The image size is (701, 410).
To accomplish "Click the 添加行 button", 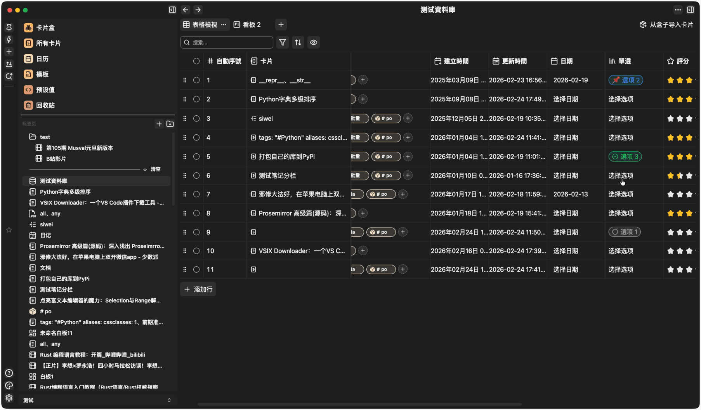I will tap(198, 289).
